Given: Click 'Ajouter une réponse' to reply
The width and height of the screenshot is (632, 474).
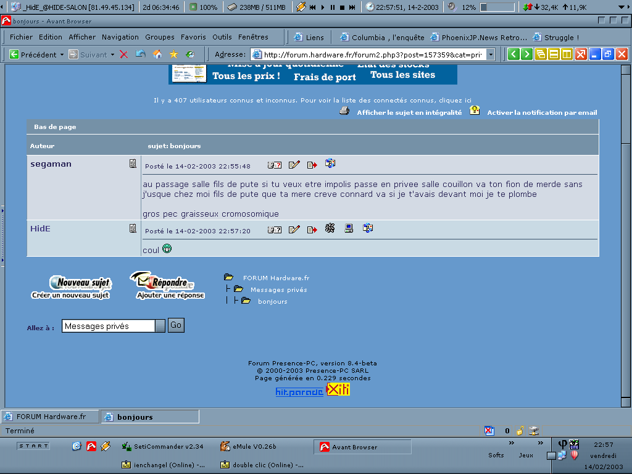Looking at the screenshot, I should coord(170,294).
